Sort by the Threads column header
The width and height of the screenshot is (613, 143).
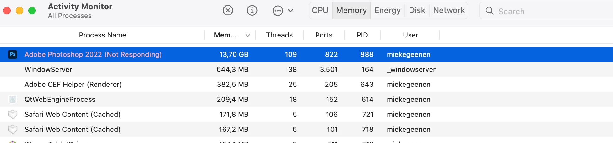pos(279,35)
